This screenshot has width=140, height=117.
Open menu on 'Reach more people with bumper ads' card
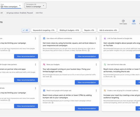click(x=96, y=91)
